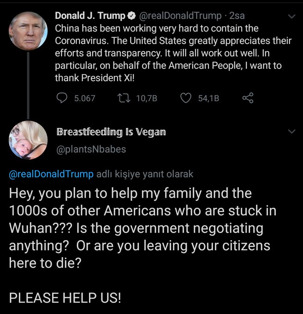
Task: Open the Breastfeeding Is Vegan avatar
Action: (x=28, y=140)
